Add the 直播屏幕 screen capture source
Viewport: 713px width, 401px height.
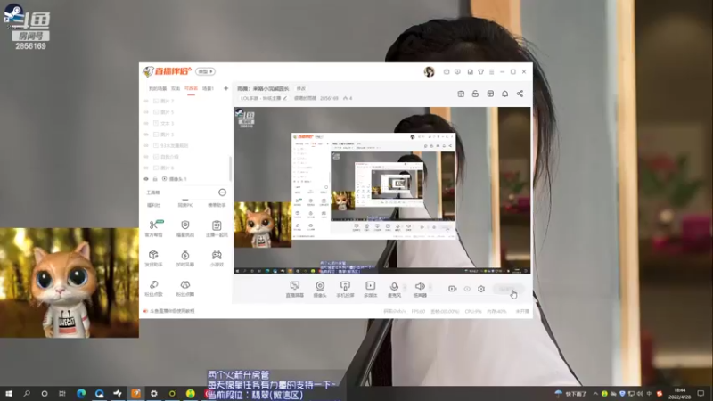(295, 289)
